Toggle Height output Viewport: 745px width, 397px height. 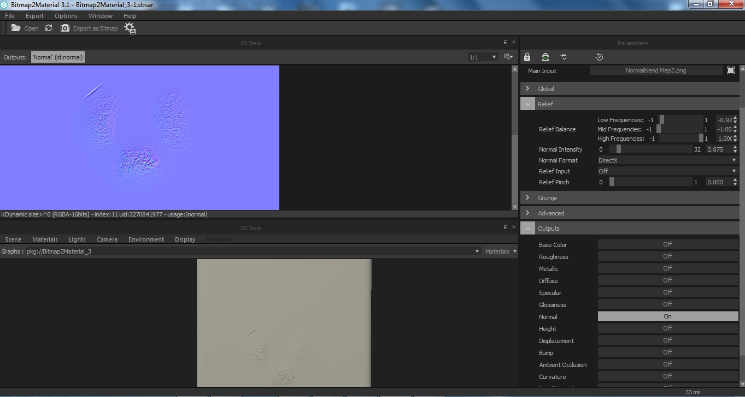tap(667, 328)
